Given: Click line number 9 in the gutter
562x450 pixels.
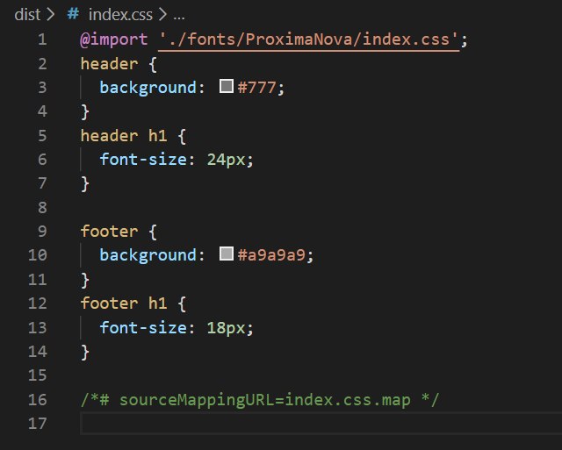Looking at the screenshot, I should point(42,232).
